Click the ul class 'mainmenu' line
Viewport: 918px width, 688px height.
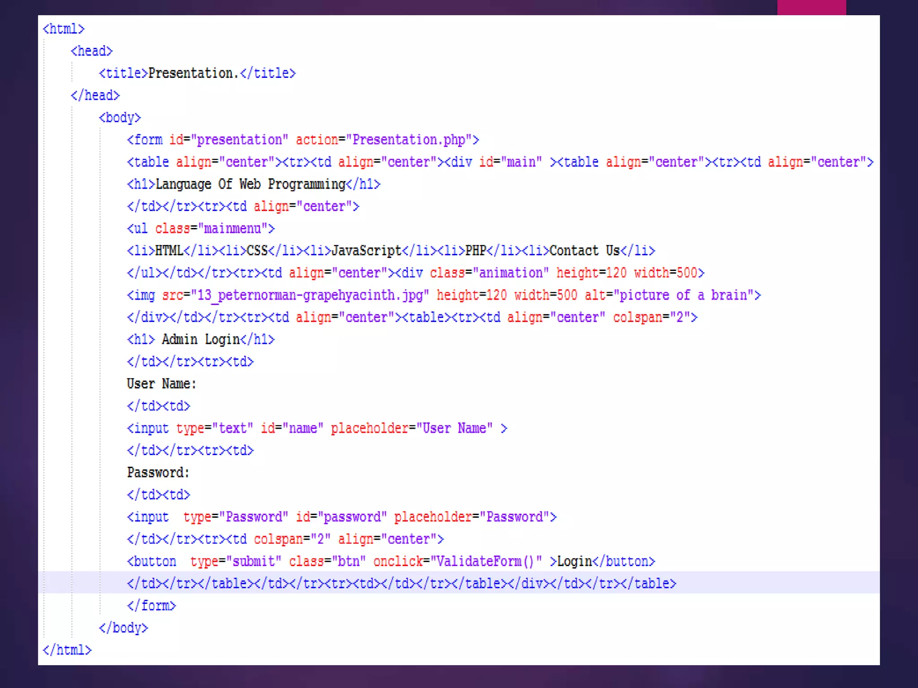coord(200,229)
